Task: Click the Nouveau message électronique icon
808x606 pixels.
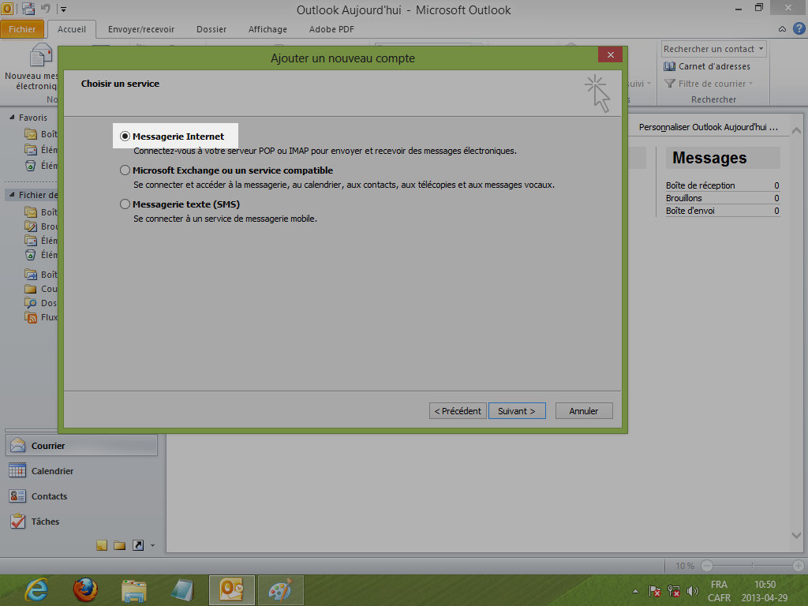Action: tap(41, 55)
